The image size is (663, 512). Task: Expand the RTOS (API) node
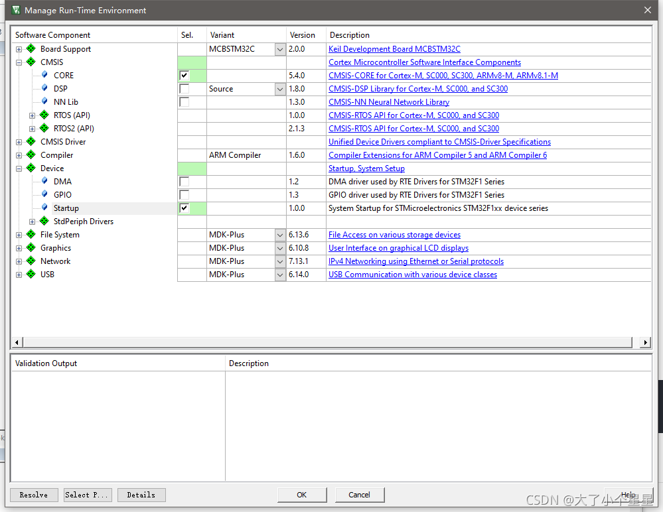click(32, 116)
